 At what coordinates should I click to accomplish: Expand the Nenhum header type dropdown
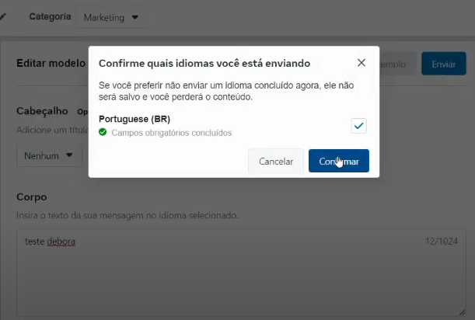point(51,155)
